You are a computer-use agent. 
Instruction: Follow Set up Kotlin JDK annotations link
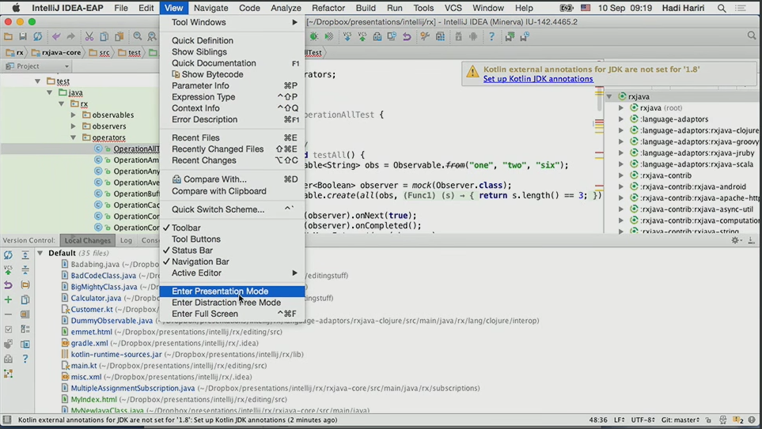[x=538, y=79]
